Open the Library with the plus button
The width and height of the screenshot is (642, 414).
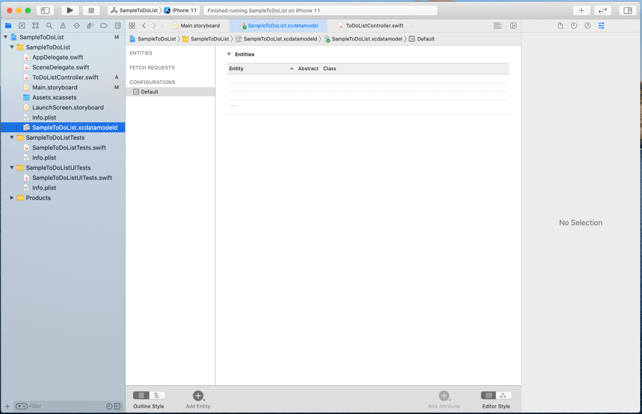[x=581, y=11]
